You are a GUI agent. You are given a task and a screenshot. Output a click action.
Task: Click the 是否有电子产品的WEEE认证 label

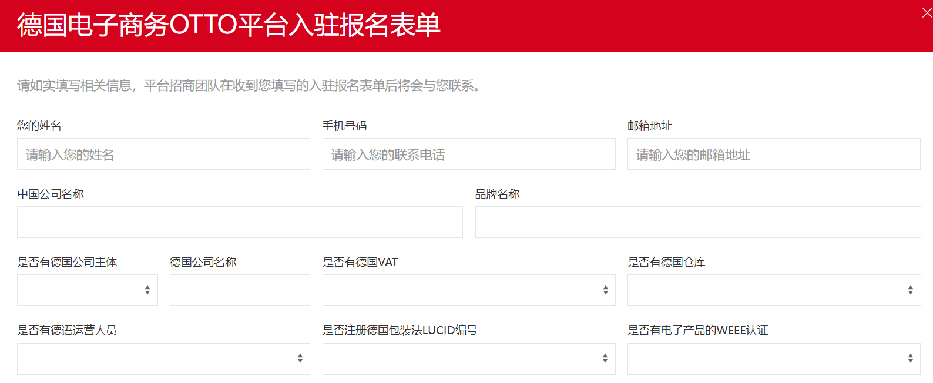point(698,330)
